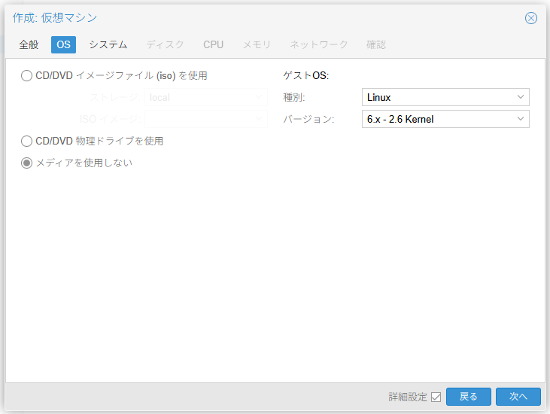Image resolution: width=550 pixels, height=414 pixels.
Task: Click the 戻る button
Action: point(468,397)
